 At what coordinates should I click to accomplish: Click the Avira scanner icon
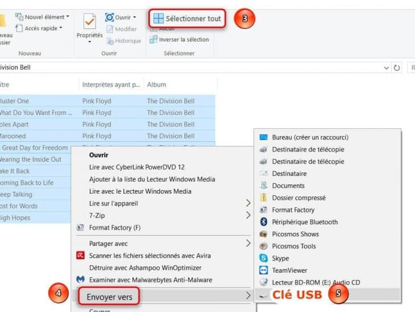[x=80, y=255]
